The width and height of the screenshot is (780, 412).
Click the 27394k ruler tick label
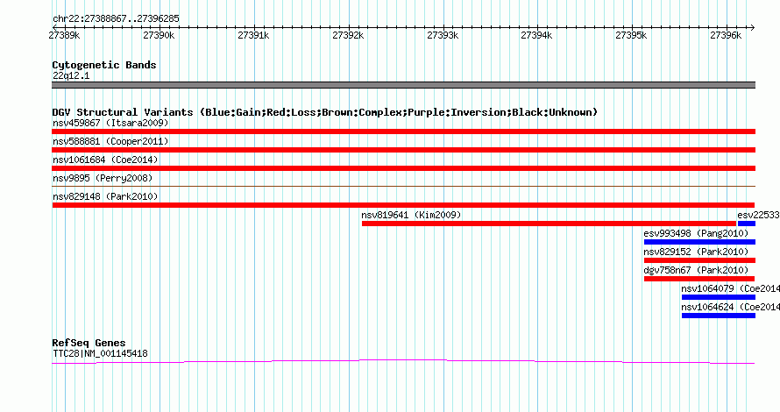pyautogui.click(x=536, y=35)
